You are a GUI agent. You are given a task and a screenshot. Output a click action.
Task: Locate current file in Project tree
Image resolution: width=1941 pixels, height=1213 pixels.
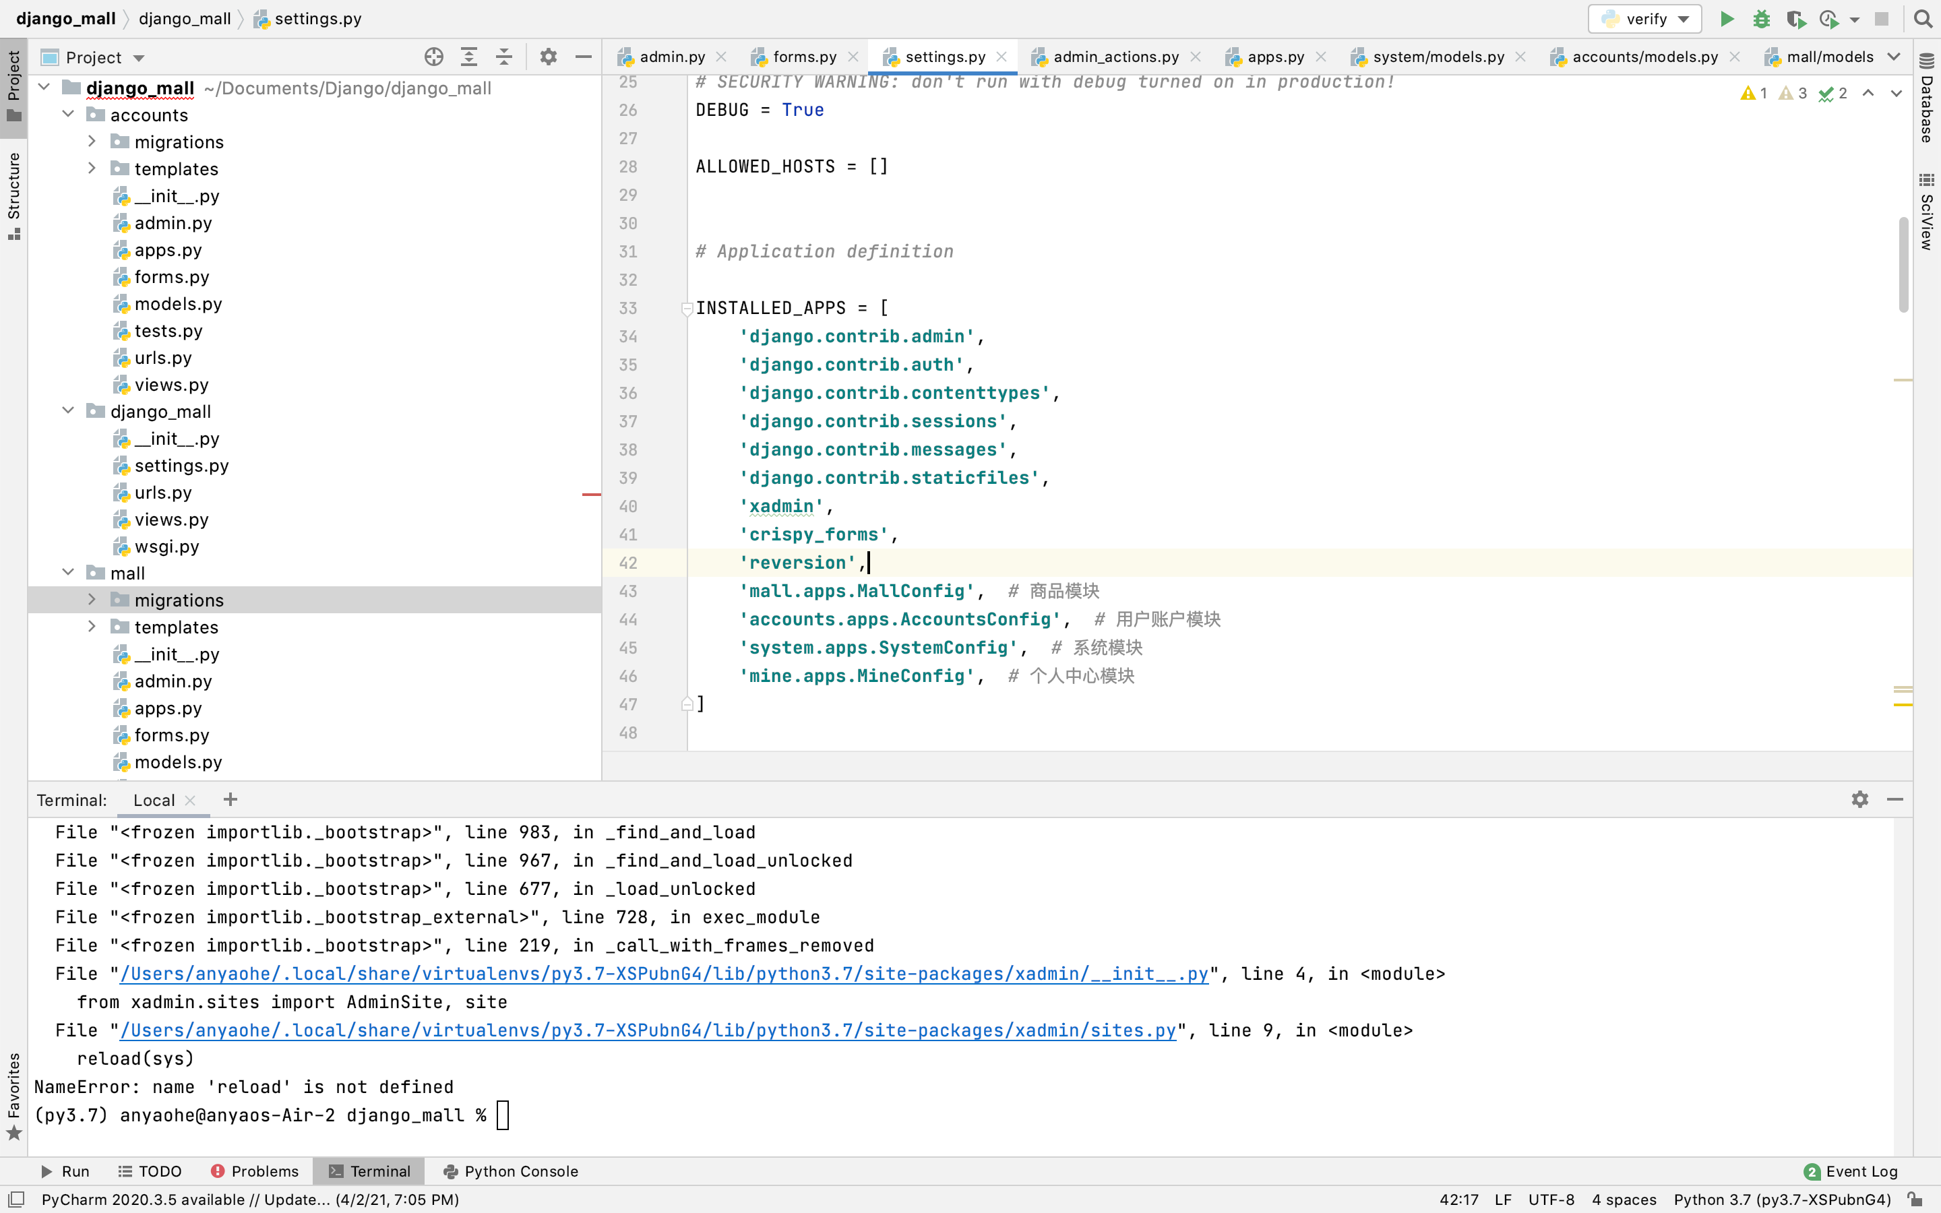tap(434, 57)
